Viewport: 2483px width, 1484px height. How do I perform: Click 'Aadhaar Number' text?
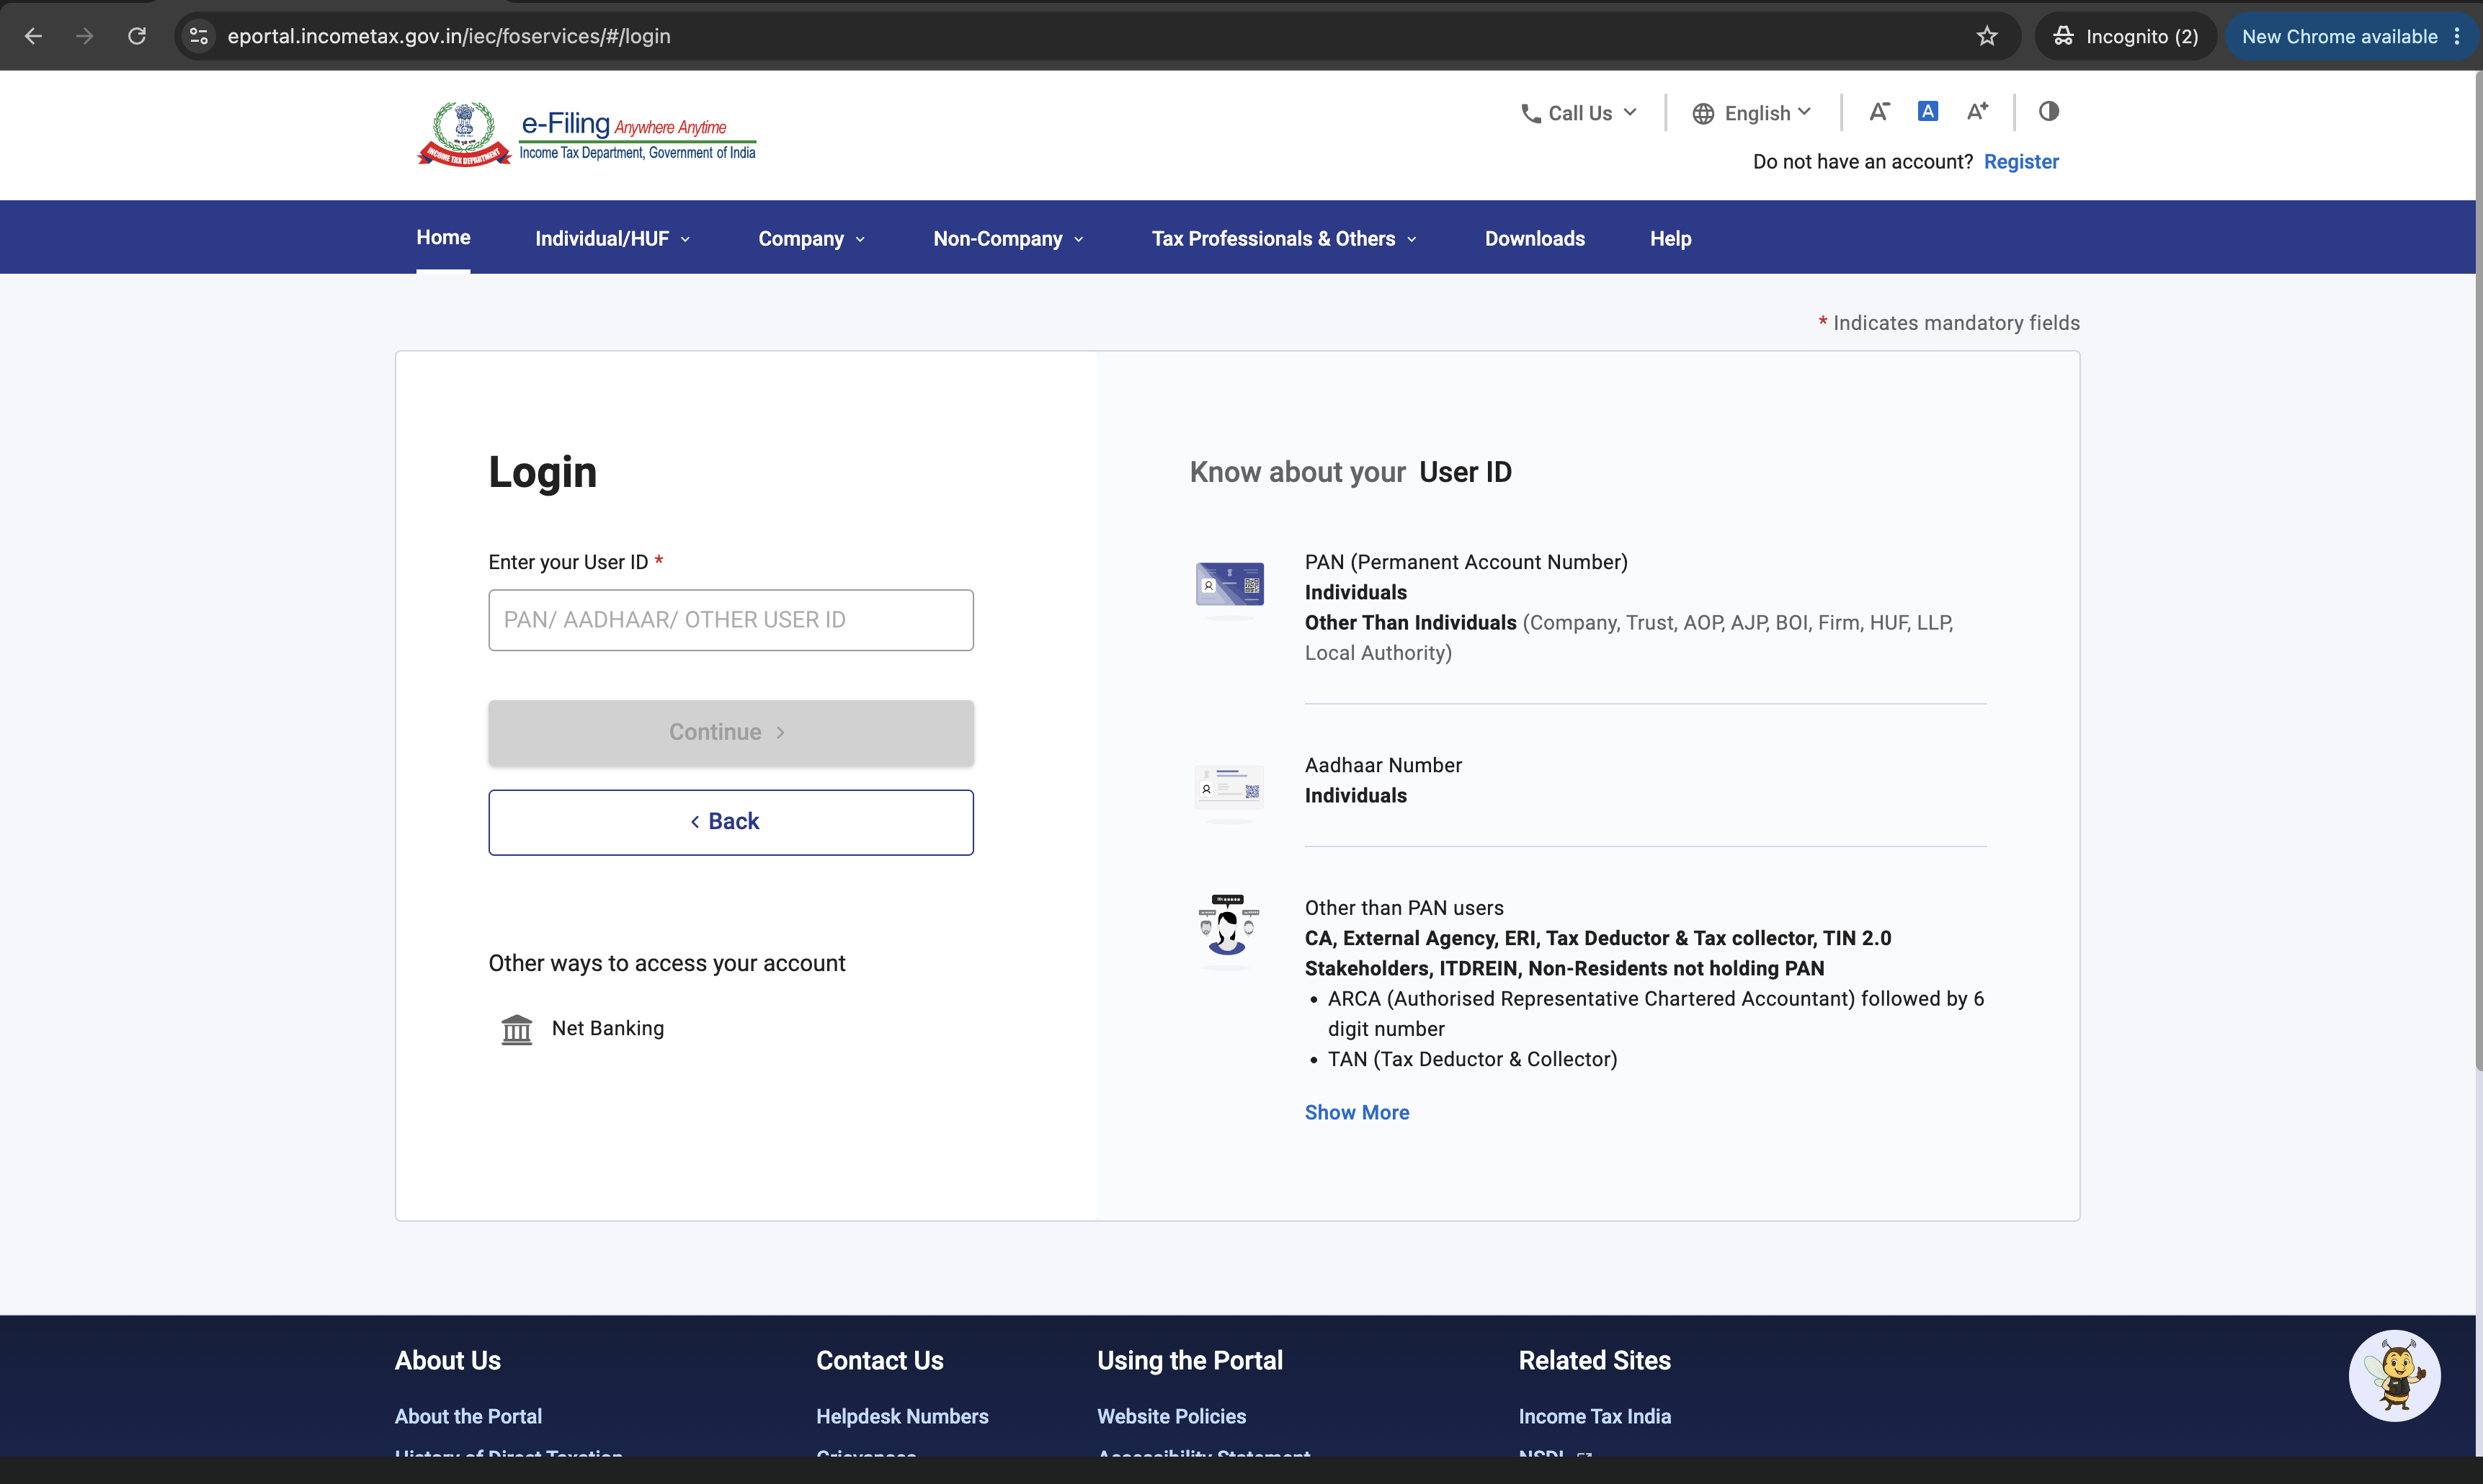click(x=1383, y=765)
